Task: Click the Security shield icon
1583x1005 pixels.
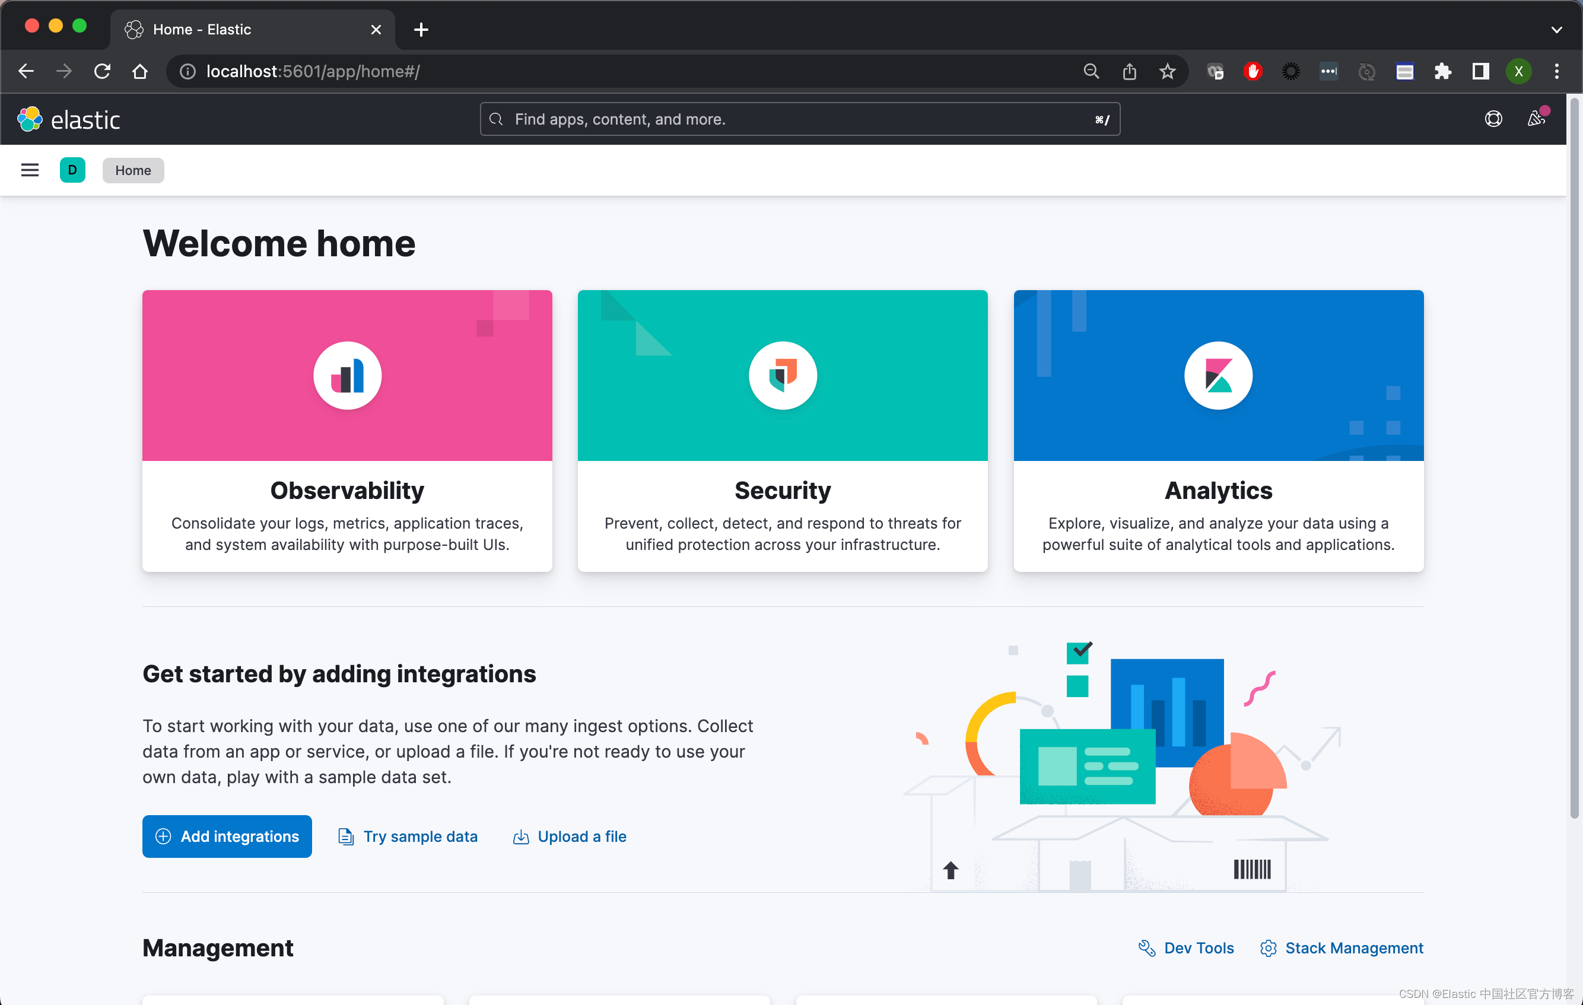Action: pyautogui.click(x=782, y=376)
